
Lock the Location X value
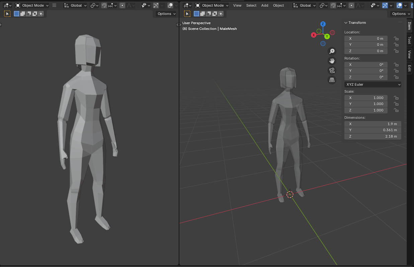click(396, 38)
